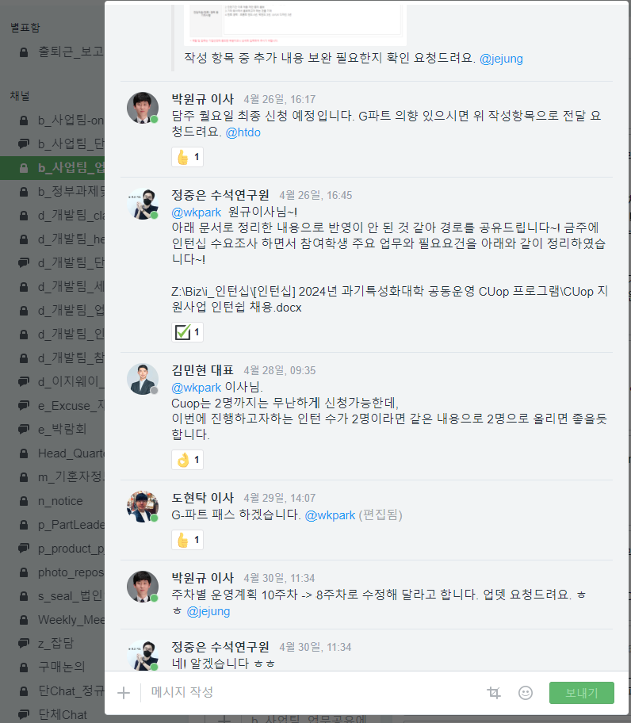Open the emoji picker smiley icon
The height and width of the screenshot is (723, 631).
pos(526,693)
